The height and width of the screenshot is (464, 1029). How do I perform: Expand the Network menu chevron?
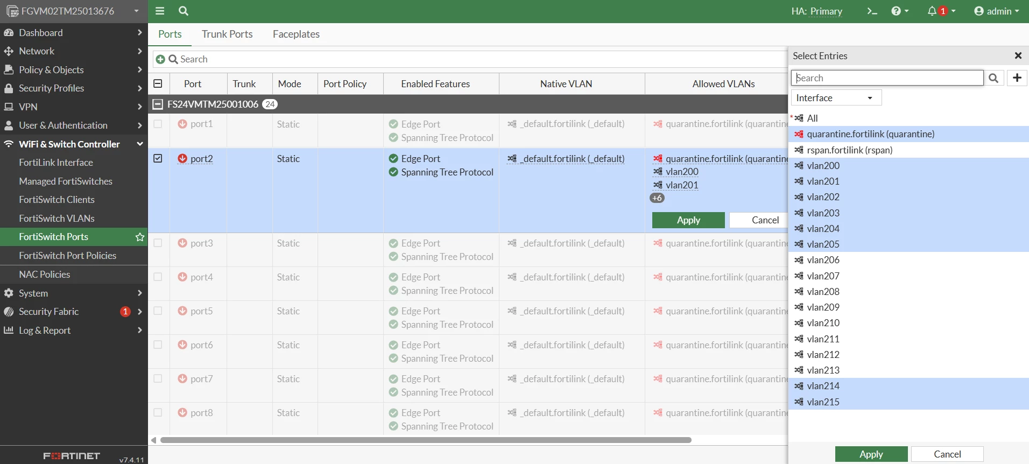(140, 51)
